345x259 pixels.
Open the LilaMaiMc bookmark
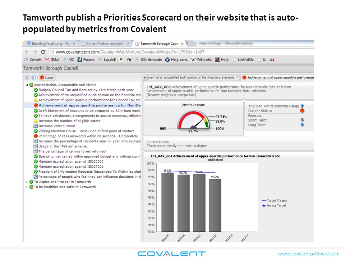(x=243, y=60)
